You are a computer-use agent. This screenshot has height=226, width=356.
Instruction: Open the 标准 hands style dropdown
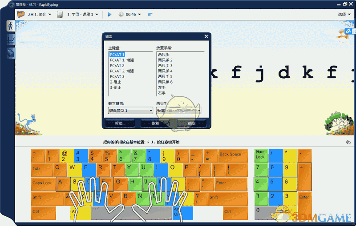point(178,111)
